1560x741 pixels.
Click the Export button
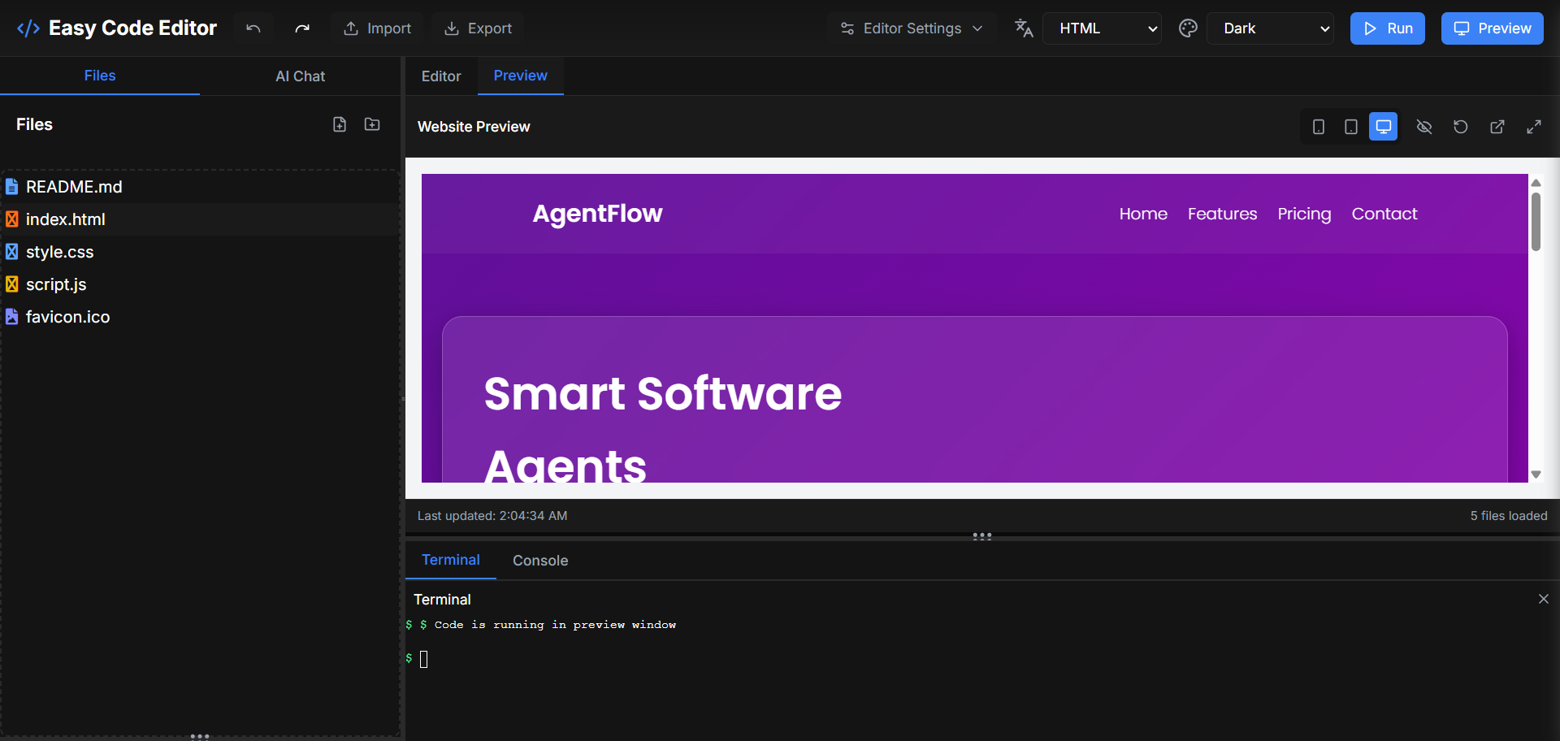coord(479,28)
